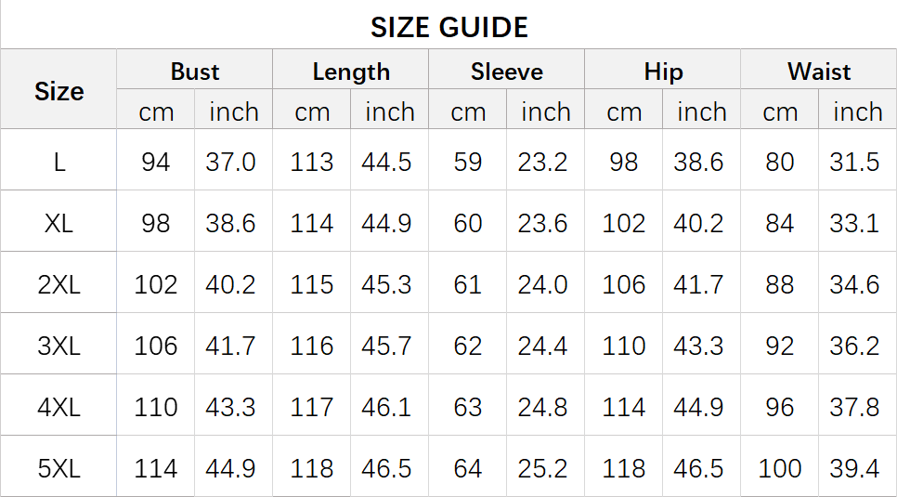Select the Waist column header

point(819,72)
